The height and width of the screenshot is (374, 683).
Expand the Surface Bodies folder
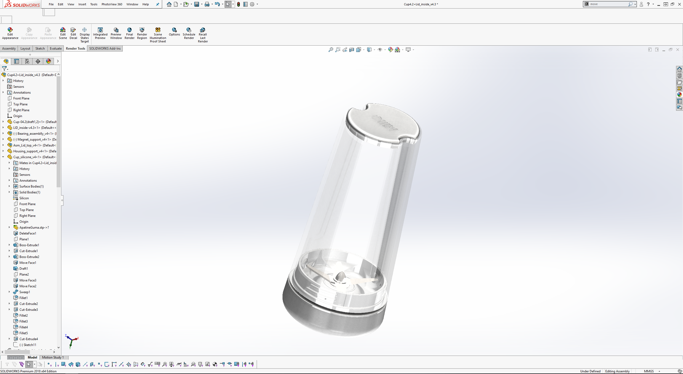[x=9, y=186]
